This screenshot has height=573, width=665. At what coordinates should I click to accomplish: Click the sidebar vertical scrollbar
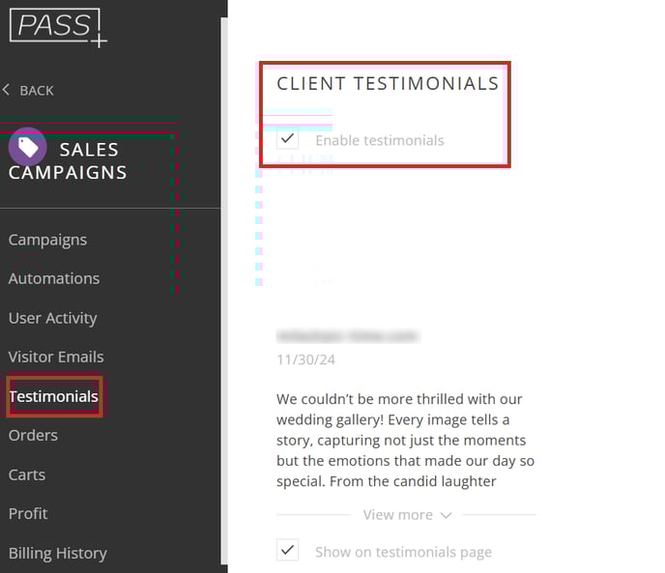224,291
